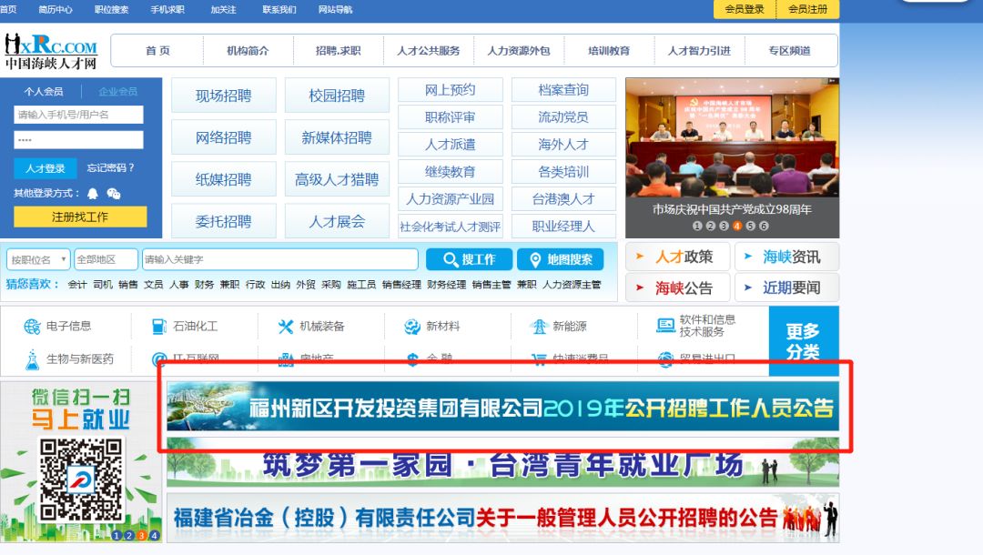Open 招聘.求职 in the main navigation
983x555 pixels.
tap(338, 51)
